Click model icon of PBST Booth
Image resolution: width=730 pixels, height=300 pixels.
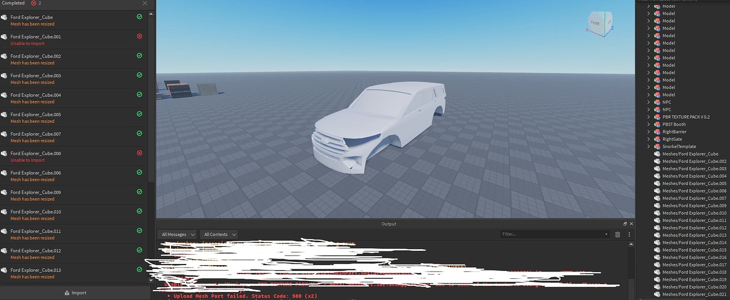[657, 124]
